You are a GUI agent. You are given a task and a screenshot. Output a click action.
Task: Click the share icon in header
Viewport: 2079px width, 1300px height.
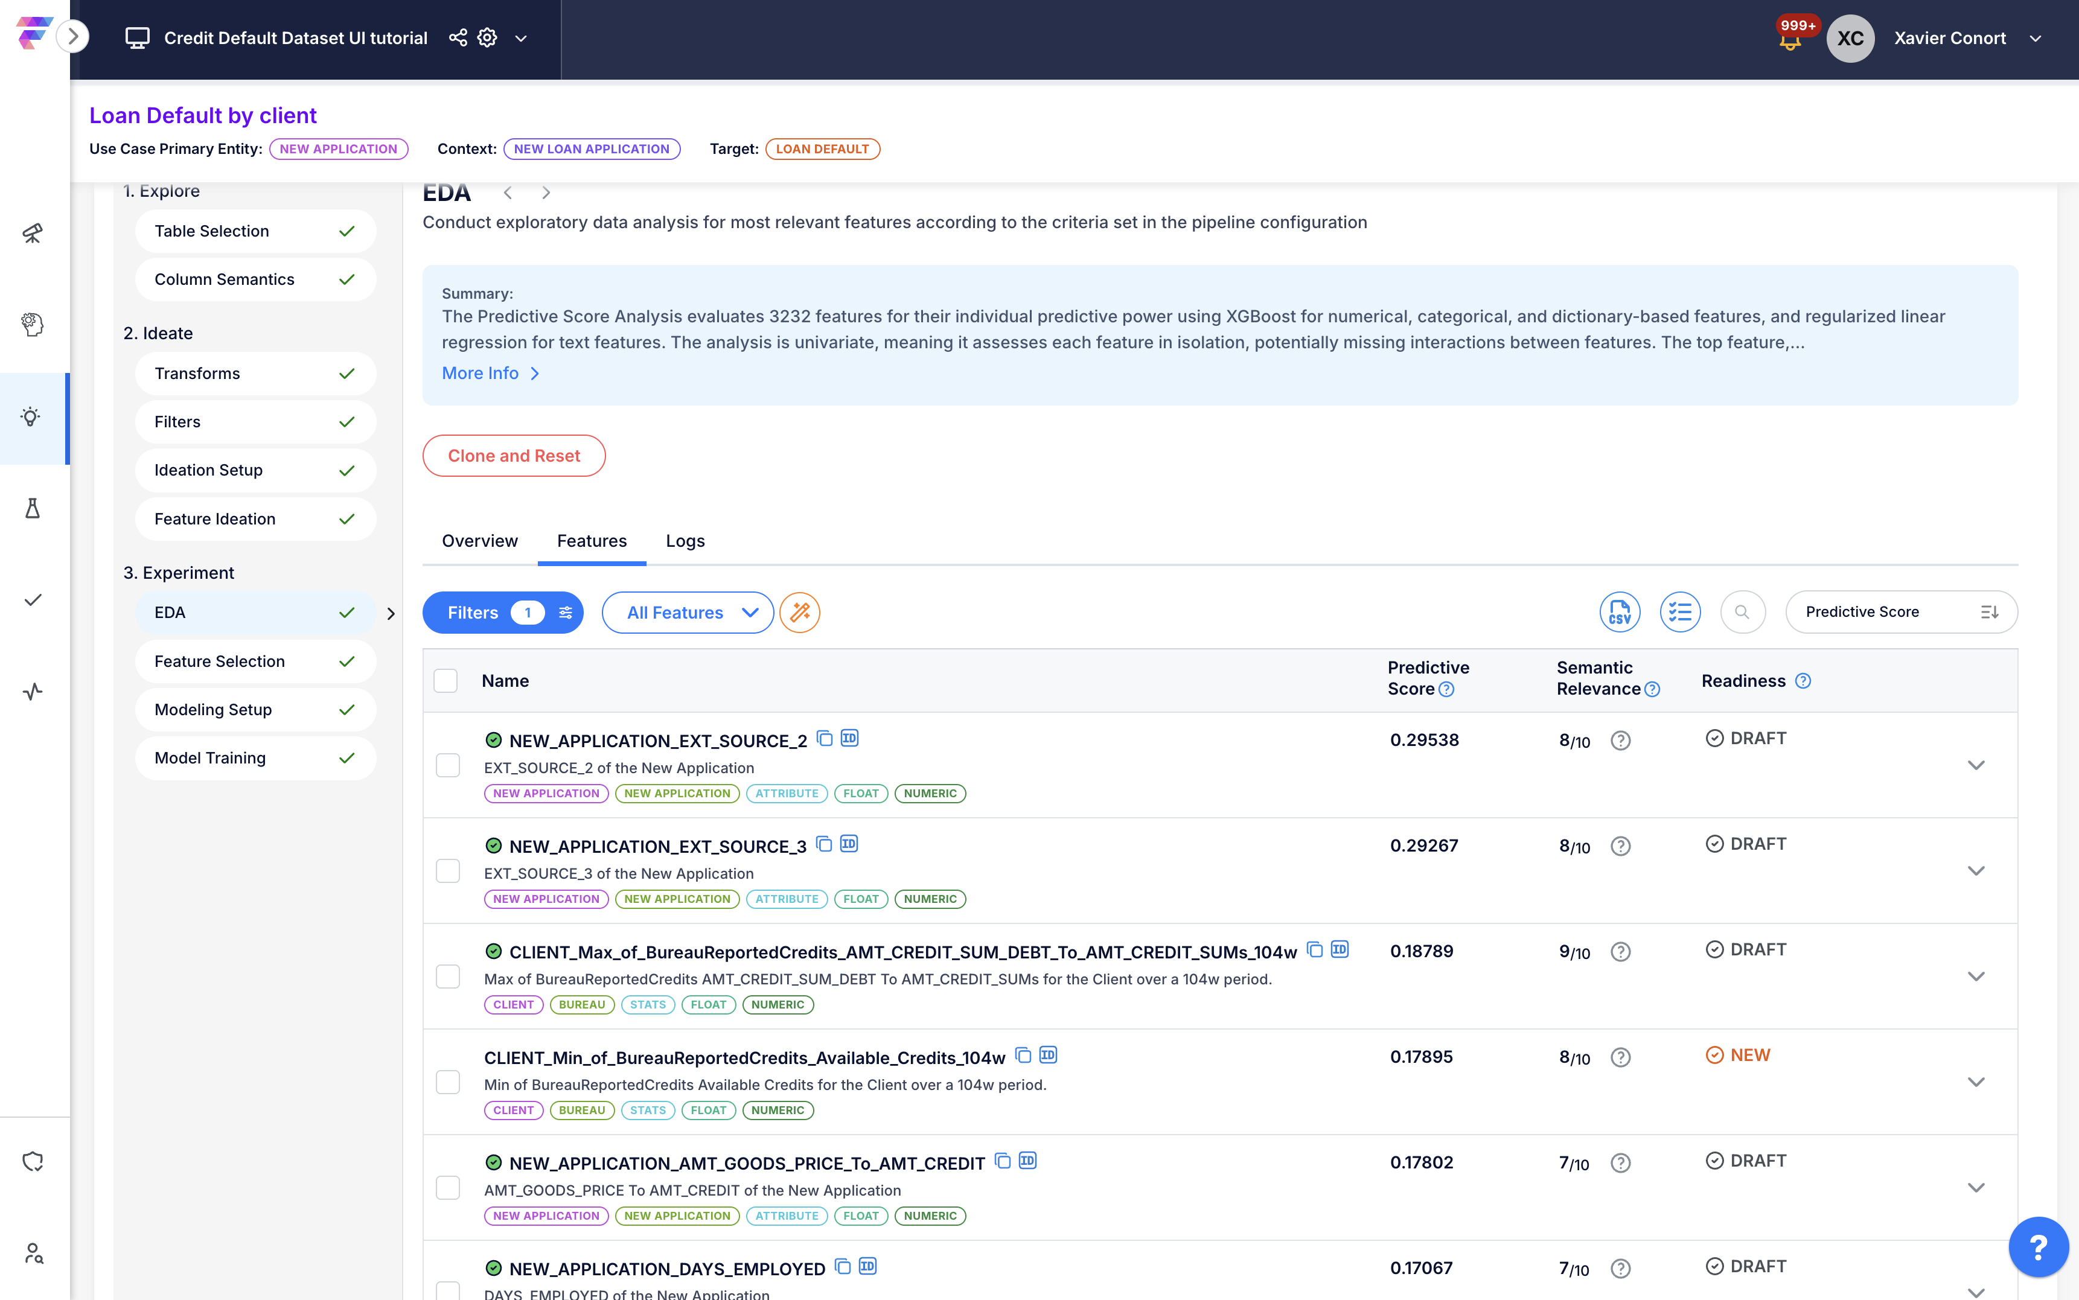458,38
